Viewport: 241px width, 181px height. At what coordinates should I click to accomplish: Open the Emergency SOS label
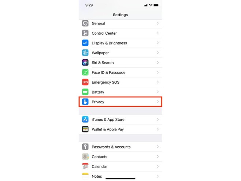(106, 82)
